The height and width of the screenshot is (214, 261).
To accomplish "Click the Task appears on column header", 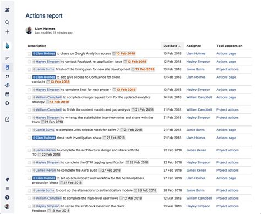I will [x=230, y=46].
